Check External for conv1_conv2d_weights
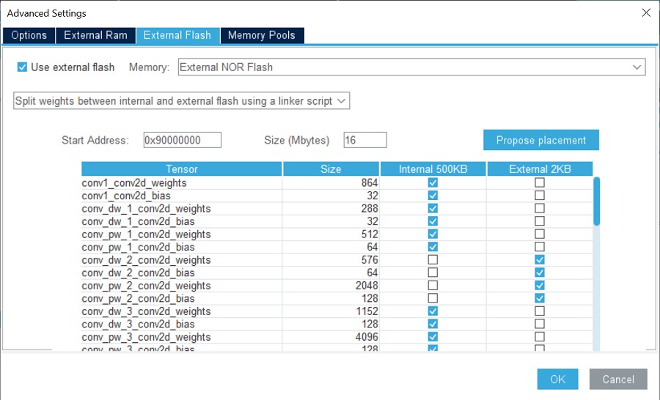The width and height of the screenshot is (660, 400). point(540,182)
